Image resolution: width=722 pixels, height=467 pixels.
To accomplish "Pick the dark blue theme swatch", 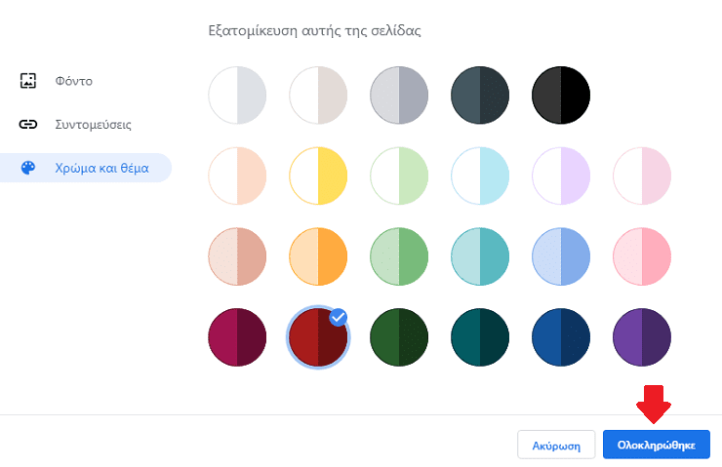I will [561, 337].
